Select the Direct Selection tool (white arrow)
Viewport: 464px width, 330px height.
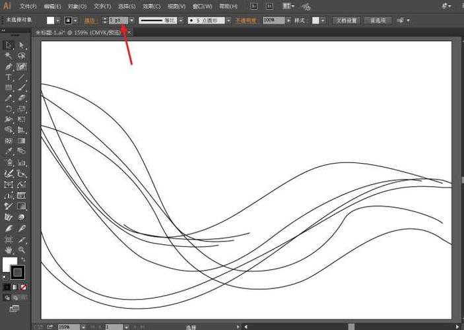[x=21, y=45]
